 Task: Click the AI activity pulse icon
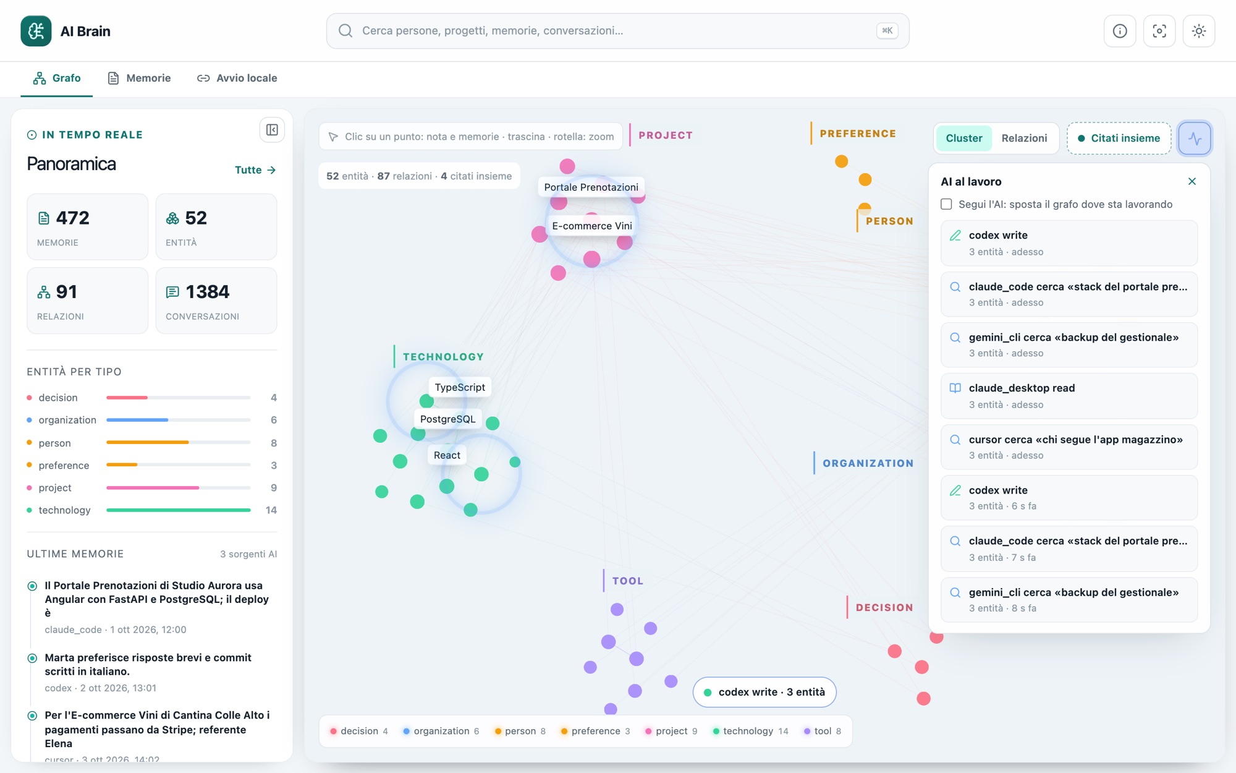coord(1195,139)
